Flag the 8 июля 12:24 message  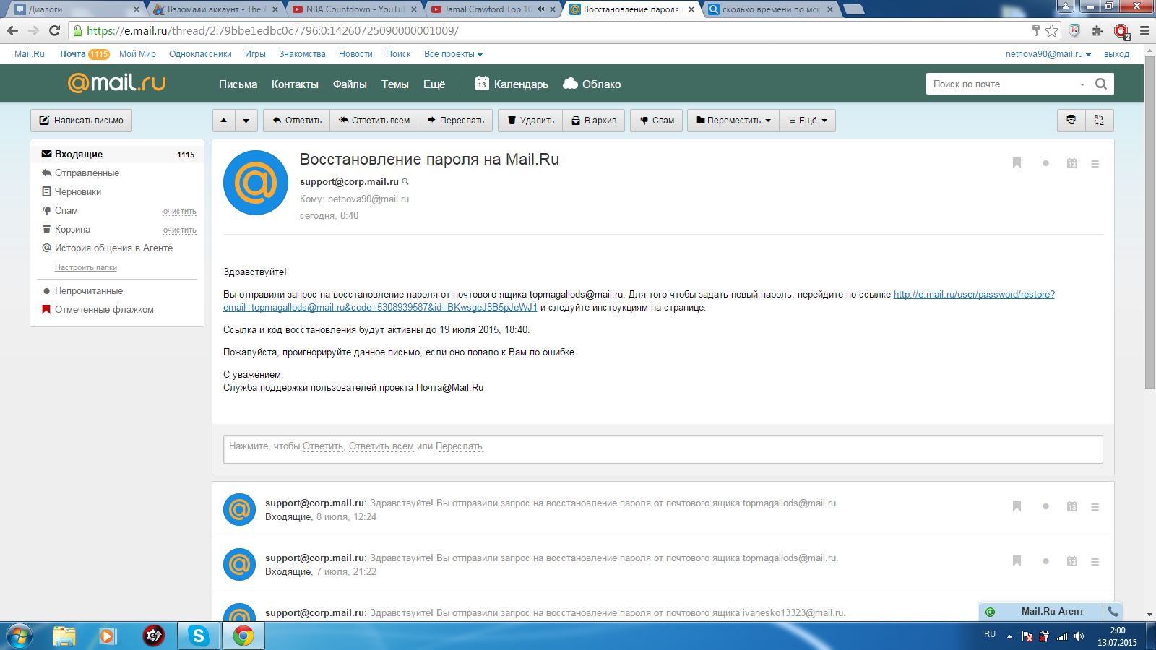[x=1017, y=506]
